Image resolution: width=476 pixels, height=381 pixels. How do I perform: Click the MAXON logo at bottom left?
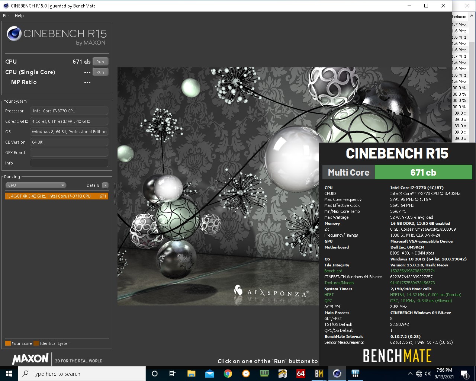point(30,359)
